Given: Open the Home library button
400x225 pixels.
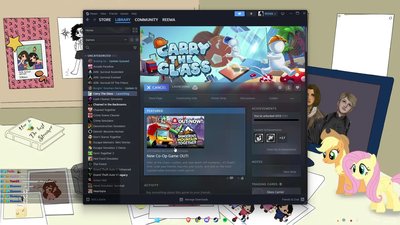Looking at the screenshot, I should pos(107,30).
